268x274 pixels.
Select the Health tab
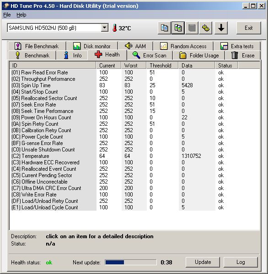tap(107, 55)
